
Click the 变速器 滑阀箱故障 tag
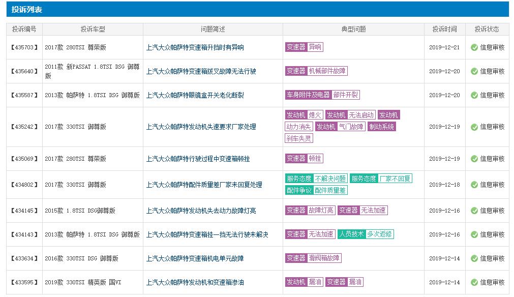313,258
